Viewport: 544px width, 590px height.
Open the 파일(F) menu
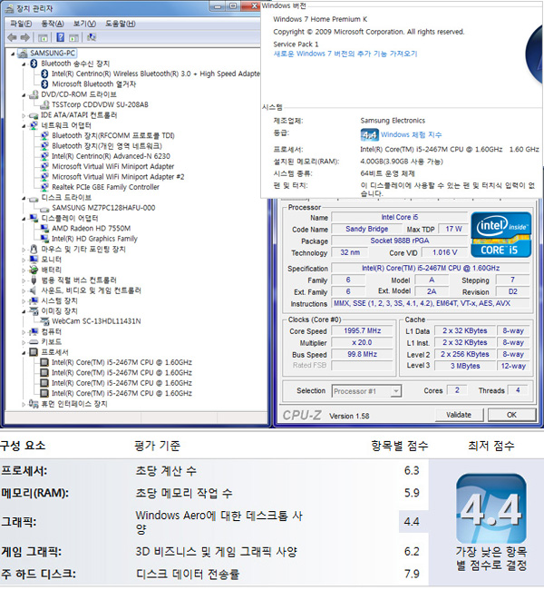pos(21,24)
